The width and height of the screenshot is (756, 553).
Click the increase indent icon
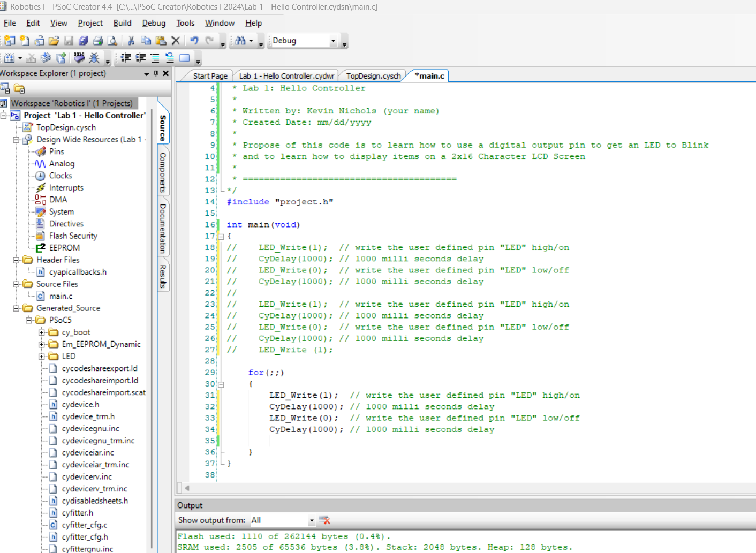[140, 57]
